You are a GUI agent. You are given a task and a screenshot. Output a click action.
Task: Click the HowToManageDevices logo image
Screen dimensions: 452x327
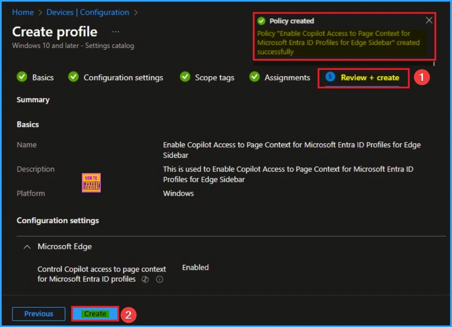click(92, 183)
